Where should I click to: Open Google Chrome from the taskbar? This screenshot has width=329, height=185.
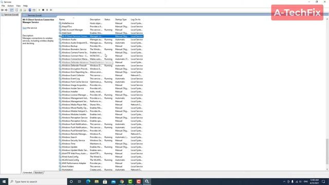(x=122, y=181)
